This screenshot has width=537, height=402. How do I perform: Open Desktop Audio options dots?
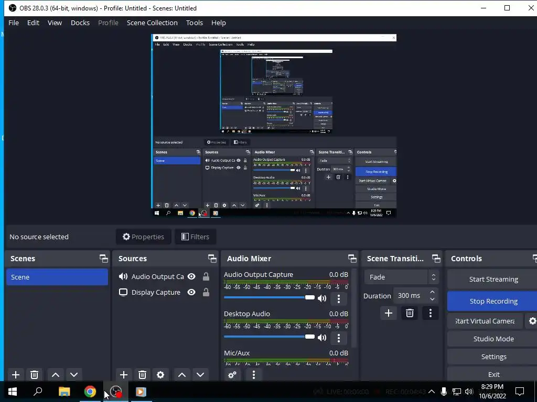[339, 338]
